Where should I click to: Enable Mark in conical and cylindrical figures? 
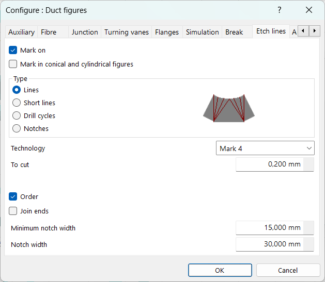pos(13,64)
